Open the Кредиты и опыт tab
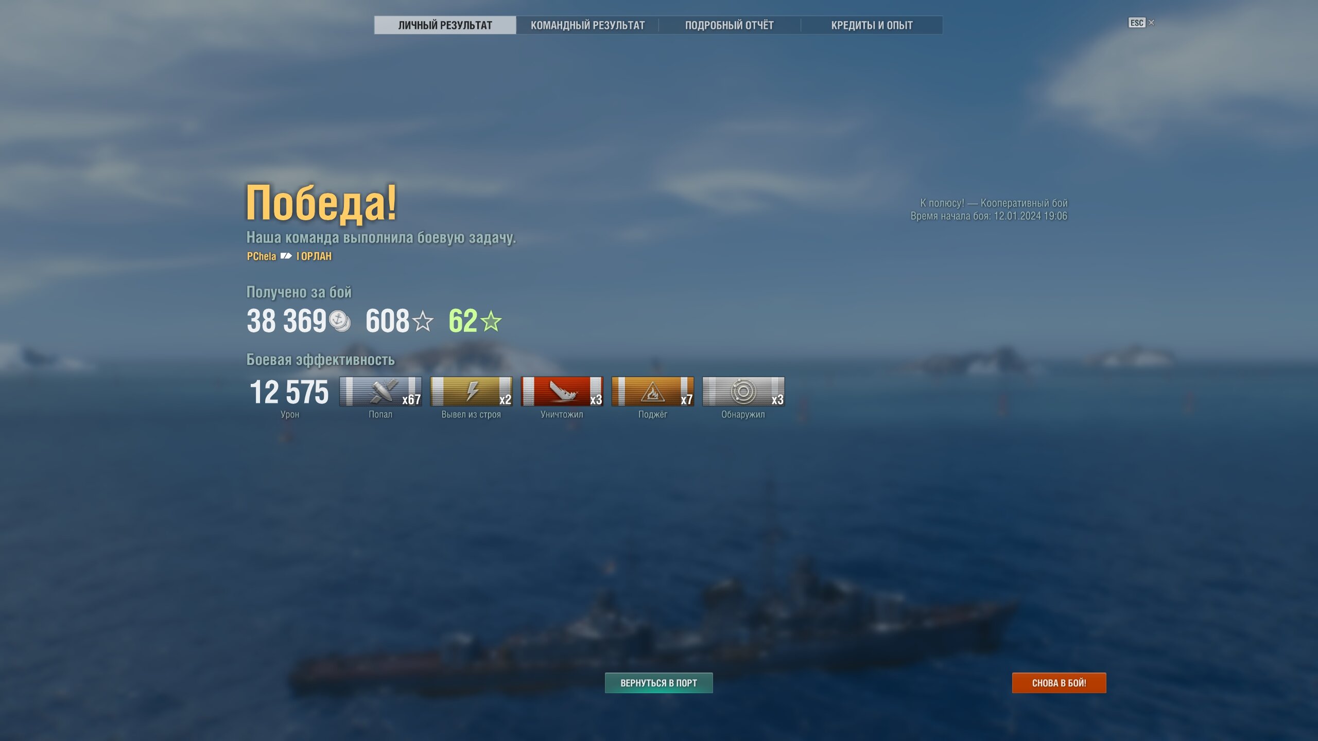 (x=872, y=25)
